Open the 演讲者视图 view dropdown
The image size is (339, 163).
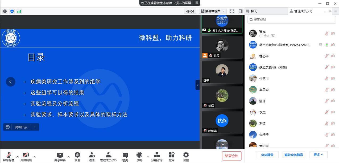point(213,11)
